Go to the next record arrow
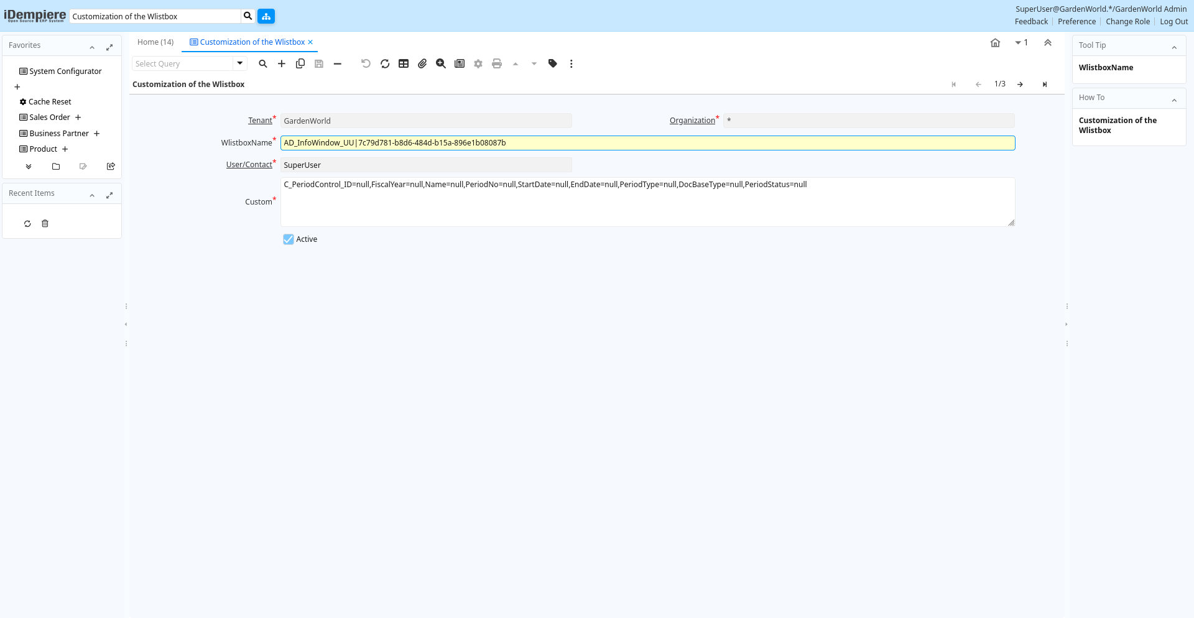The width and height of the screenshot is (1194, 618). coord(1020,85)
